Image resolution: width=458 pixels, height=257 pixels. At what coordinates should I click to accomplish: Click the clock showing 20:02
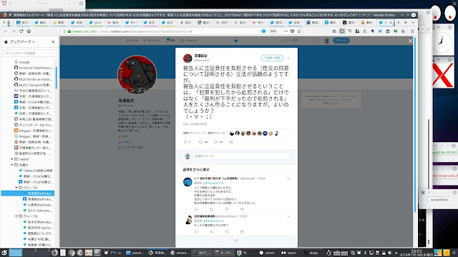[x=416, y=253]
